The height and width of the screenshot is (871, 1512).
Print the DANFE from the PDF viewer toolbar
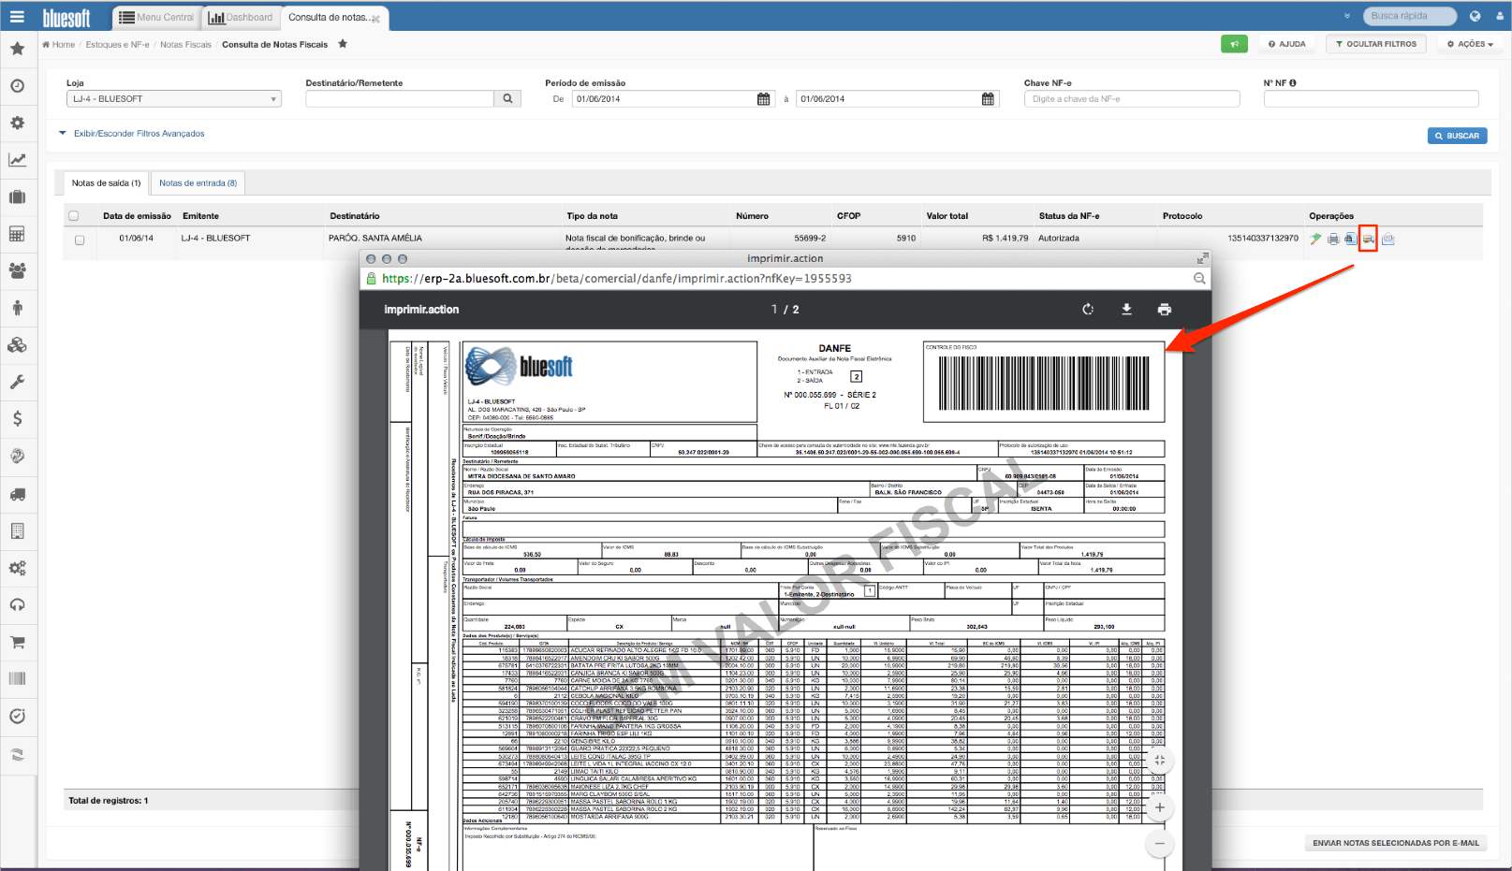(1165, 309)
